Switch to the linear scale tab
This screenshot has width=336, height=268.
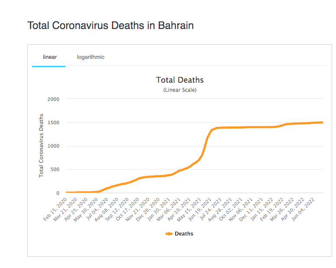point(49,57)
